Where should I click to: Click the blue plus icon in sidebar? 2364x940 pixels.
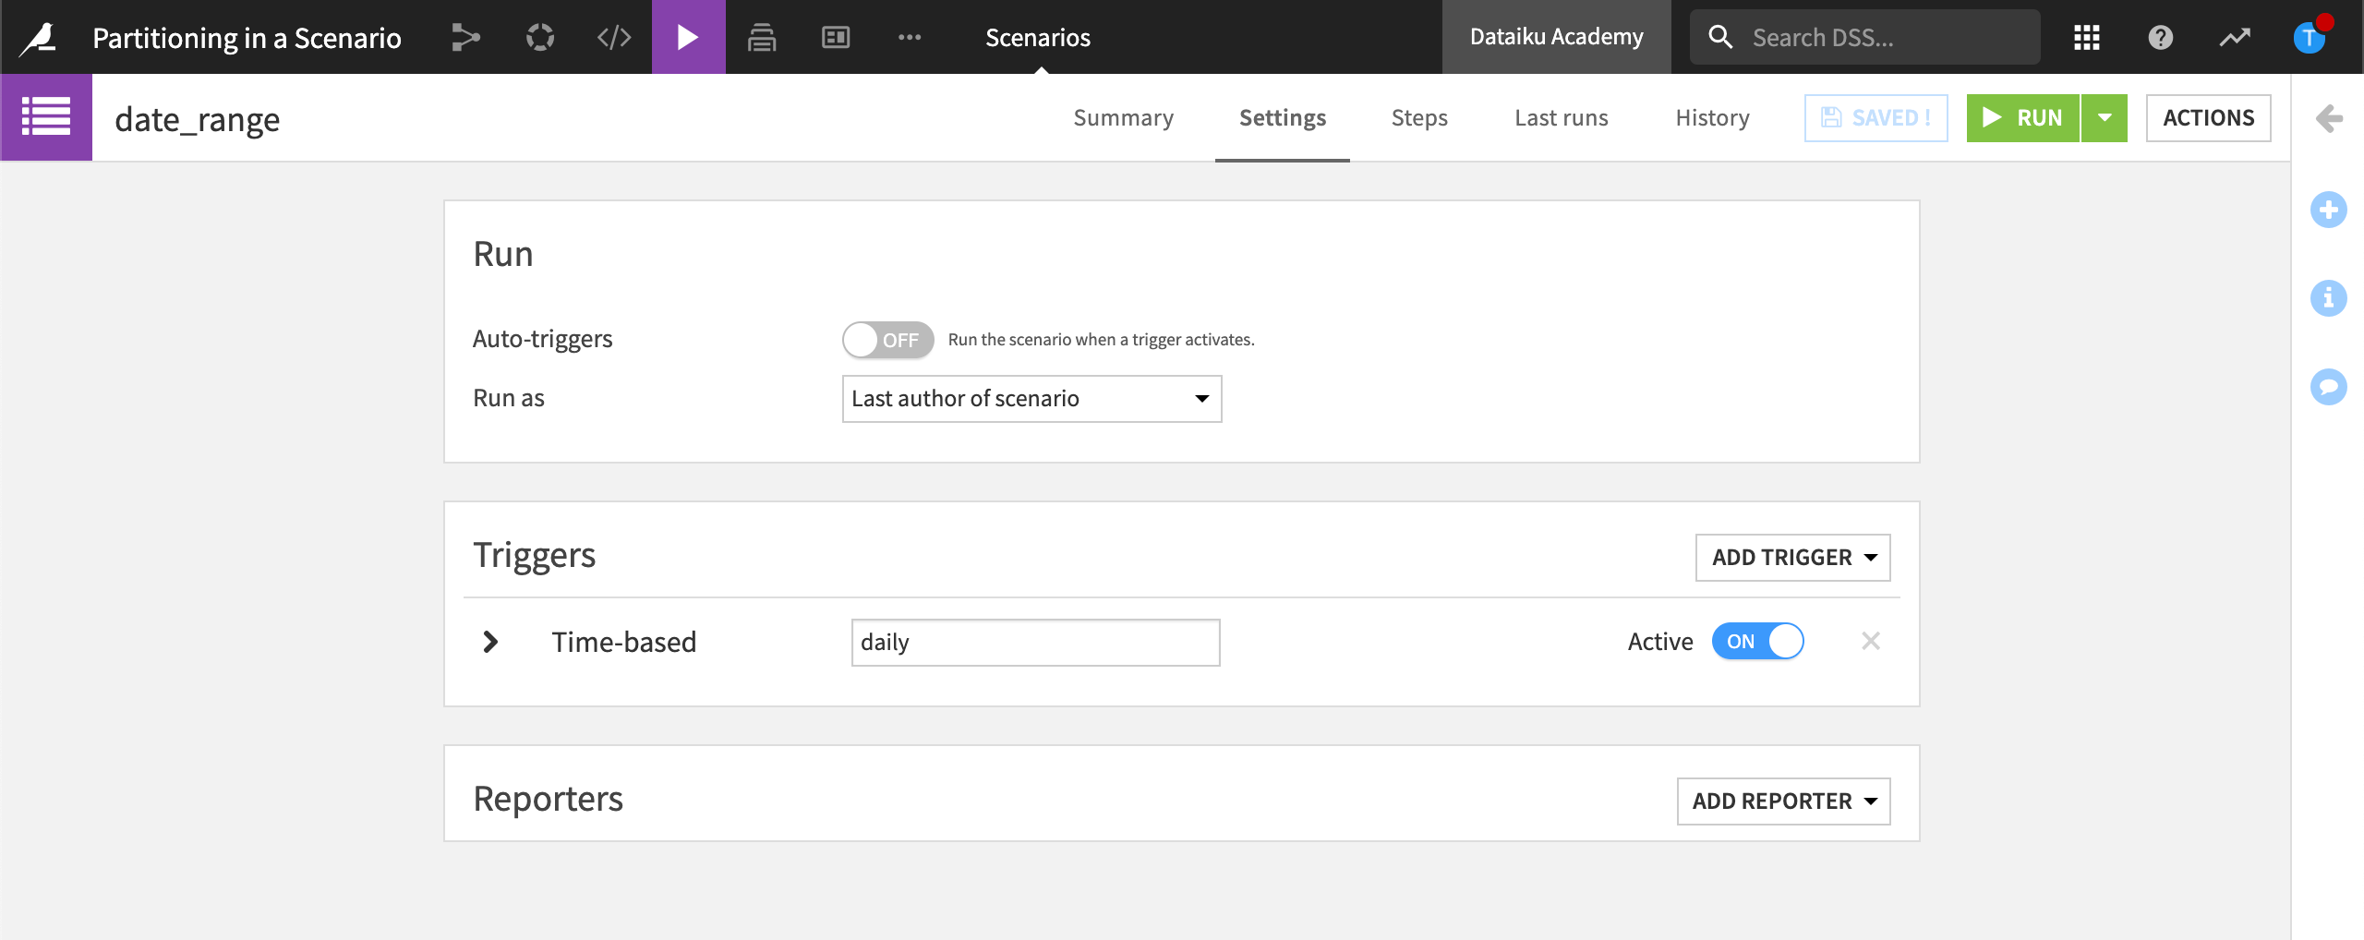click(2328, 210)
